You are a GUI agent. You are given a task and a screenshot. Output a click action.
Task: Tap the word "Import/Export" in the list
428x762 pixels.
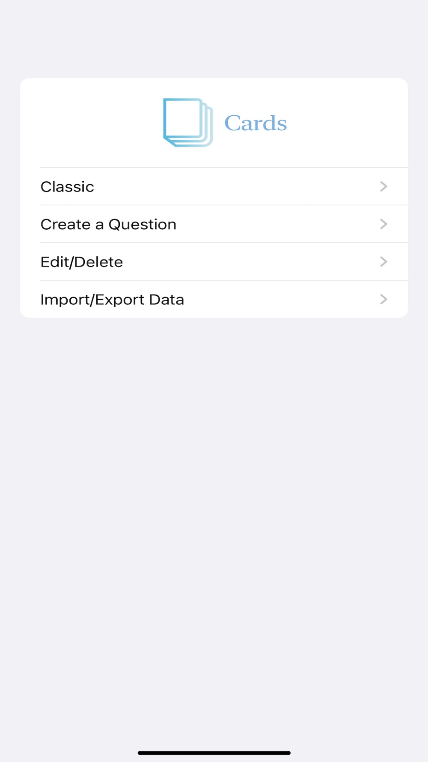tap(92, 300)
